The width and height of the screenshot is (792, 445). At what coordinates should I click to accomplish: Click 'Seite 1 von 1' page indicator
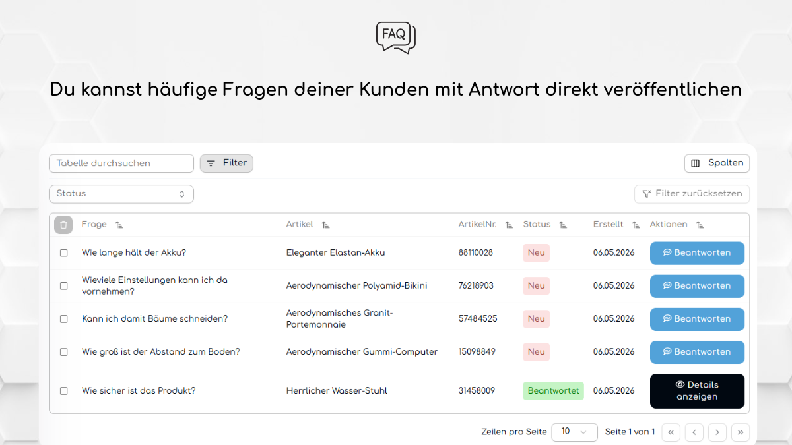tap(630, 432)
